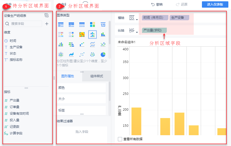
Task: Select the stacked column chart type
Action: (x=103, y=35)
